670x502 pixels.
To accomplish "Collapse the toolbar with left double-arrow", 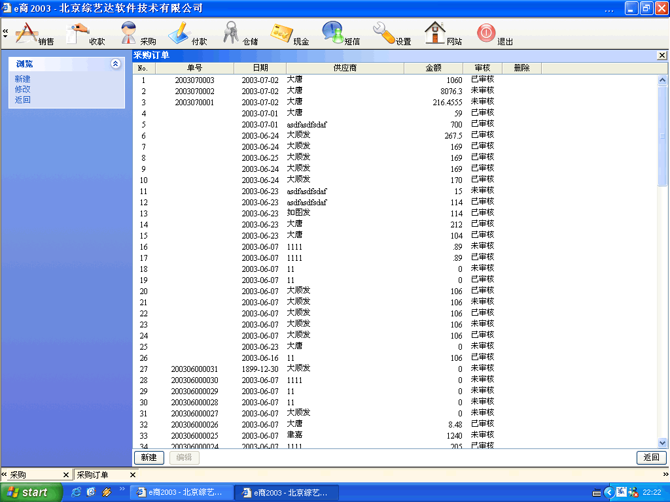I will [x=5, y=31].
